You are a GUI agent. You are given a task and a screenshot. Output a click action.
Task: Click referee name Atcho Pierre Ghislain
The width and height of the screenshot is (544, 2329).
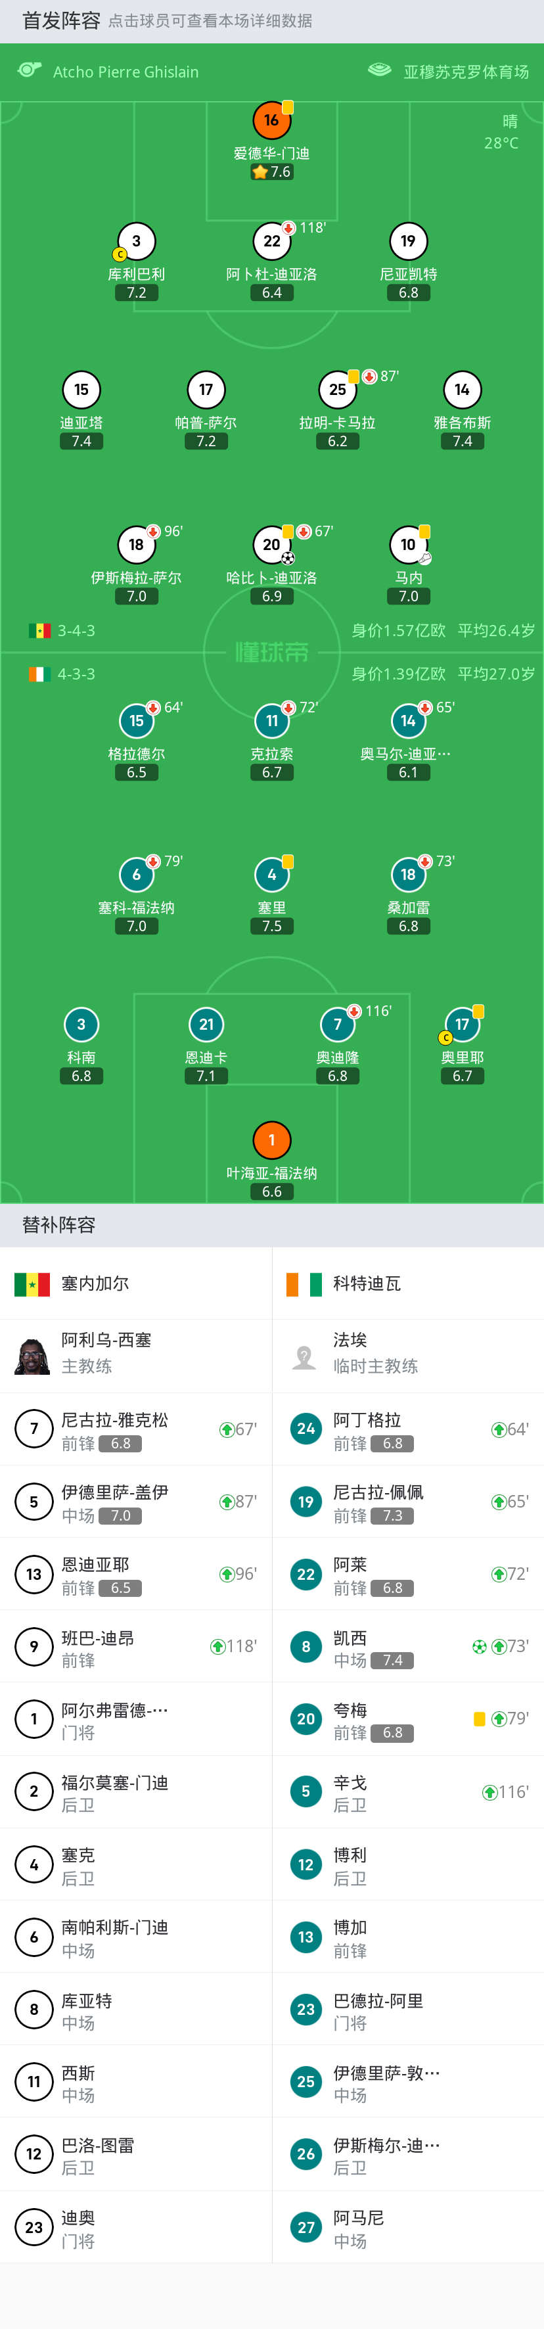[125, 72]
